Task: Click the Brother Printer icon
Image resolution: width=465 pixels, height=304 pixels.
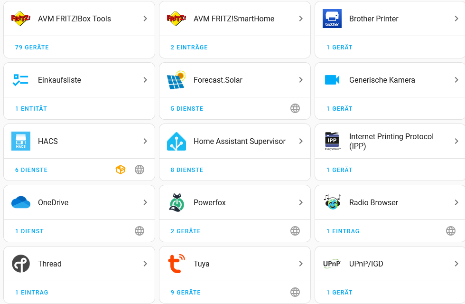Action: pos(332,19)
